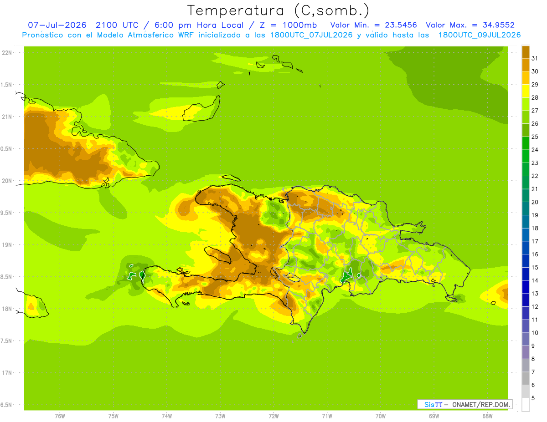The image size is (547, 422).
Task: Click the colorbar value label '10'
Action: pos(535,333)
